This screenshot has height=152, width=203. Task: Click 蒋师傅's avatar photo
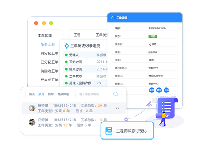click(32, 108)
